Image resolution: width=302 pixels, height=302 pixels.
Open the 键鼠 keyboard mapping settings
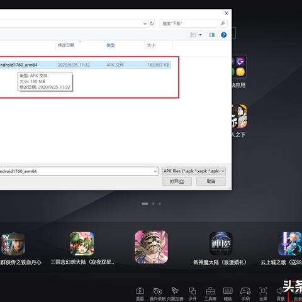(228, 294)
